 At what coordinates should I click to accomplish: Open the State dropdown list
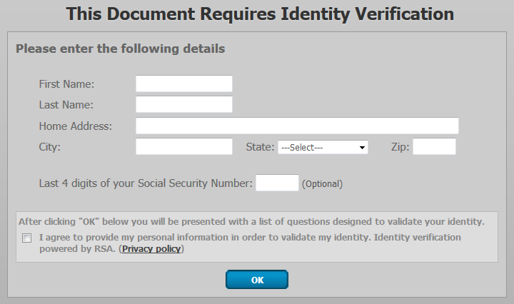323,147
